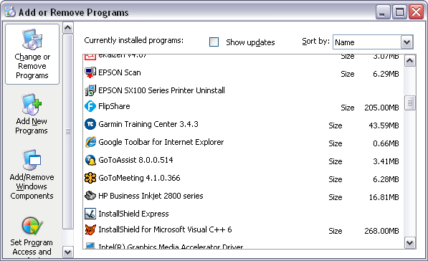Click the EPSON Scan program icon
Screen dimensions: 428x261
point(90,72)
